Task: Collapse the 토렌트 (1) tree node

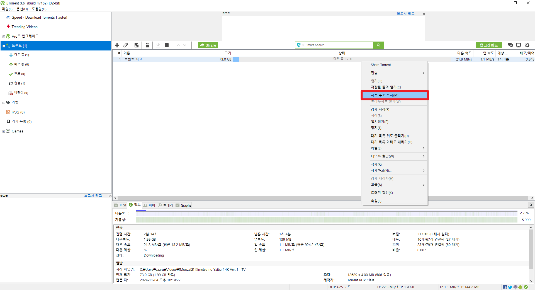Action: click(x=4, y=46)
